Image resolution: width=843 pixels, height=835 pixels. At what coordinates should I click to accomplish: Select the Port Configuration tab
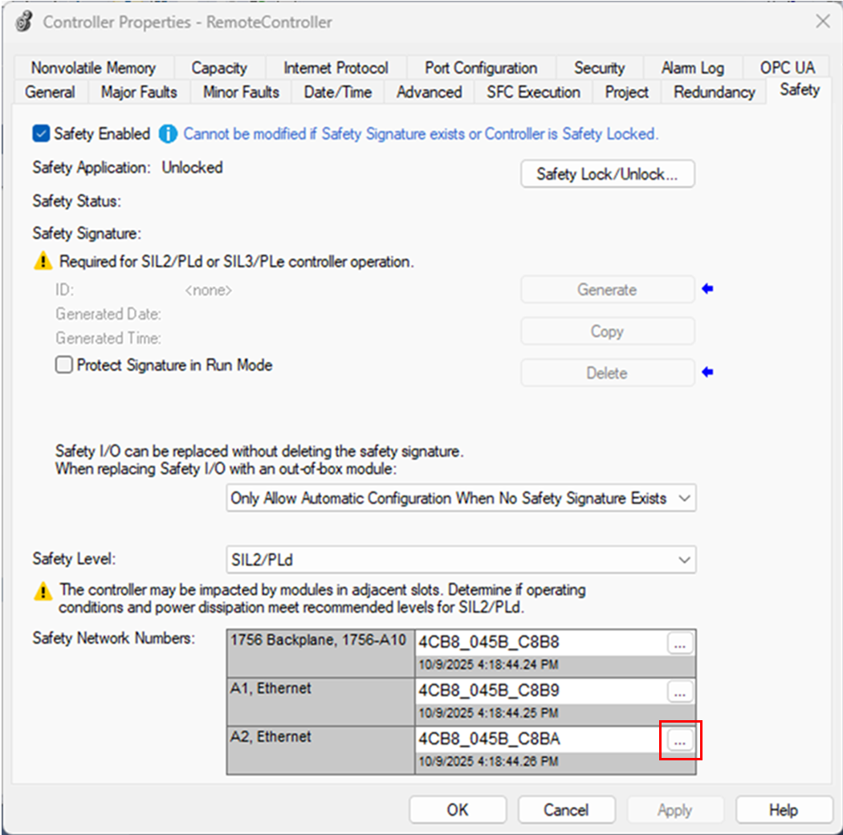point(481,67)
